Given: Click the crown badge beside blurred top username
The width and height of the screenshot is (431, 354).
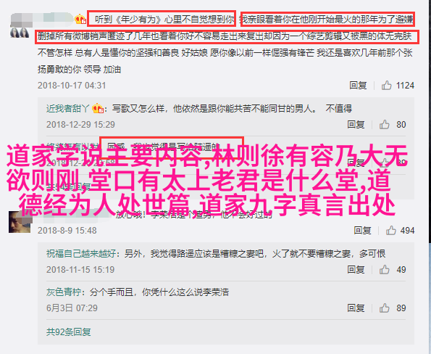Looking at the screenshot, I should click(80, 19).
